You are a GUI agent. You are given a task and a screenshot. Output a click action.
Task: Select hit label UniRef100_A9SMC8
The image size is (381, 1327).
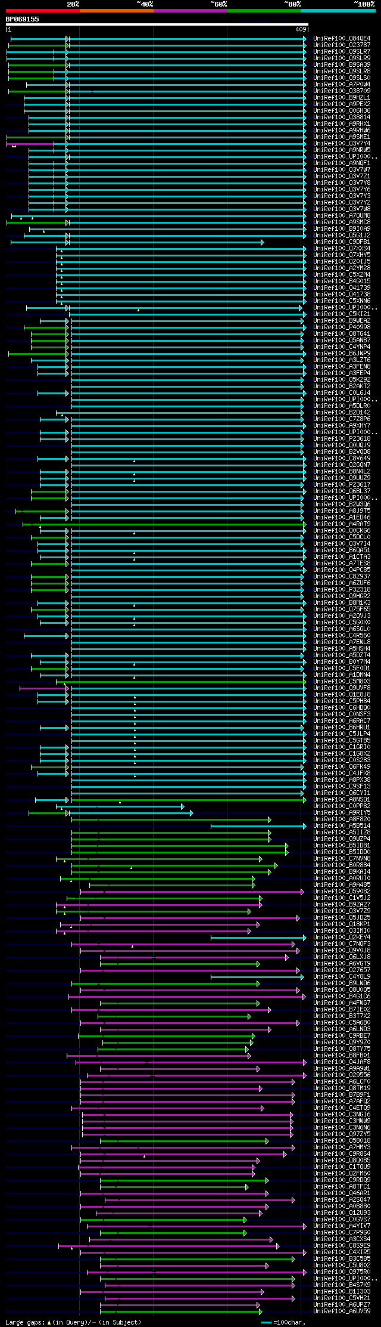(342, 222)
